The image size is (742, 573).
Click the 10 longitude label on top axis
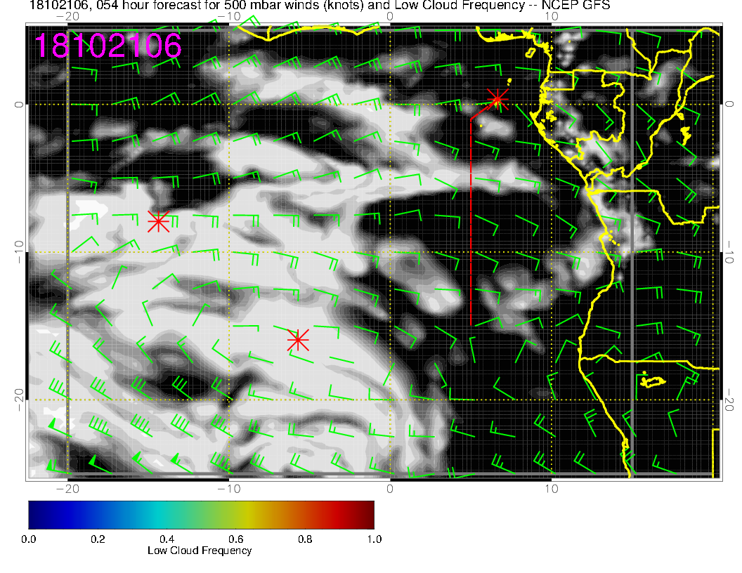pos(552,17)
